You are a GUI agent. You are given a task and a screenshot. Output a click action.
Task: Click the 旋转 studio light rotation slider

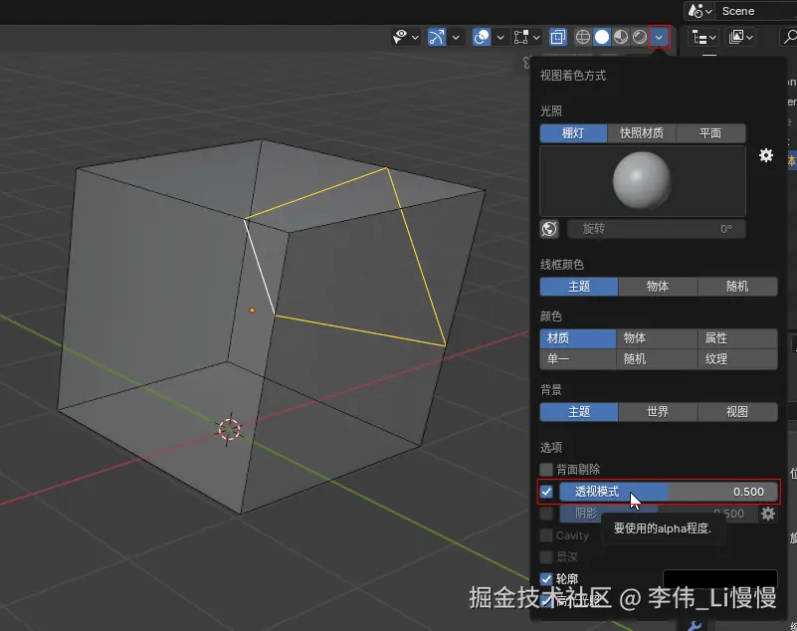[x=657, y=229]
